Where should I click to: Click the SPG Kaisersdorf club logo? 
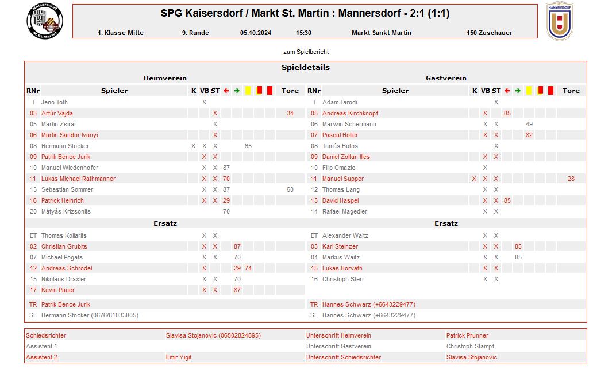(45, 21)
